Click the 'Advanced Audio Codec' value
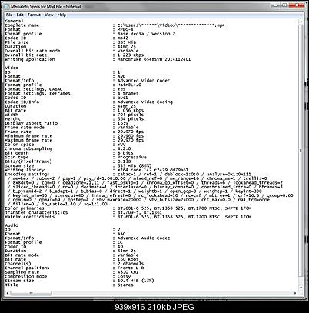The image size is (309, 313). point(144,238)
